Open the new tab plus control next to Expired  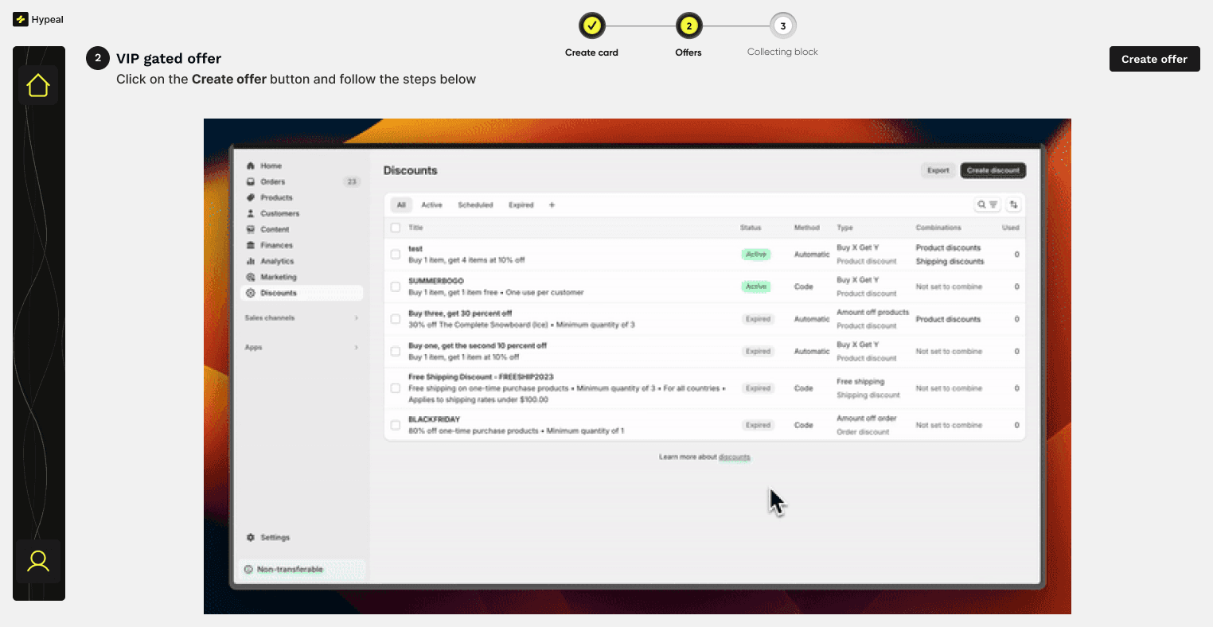tap(552, 204)
